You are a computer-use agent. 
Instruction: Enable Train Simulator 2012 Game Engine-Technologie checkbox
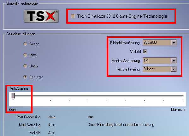point(73,16)
